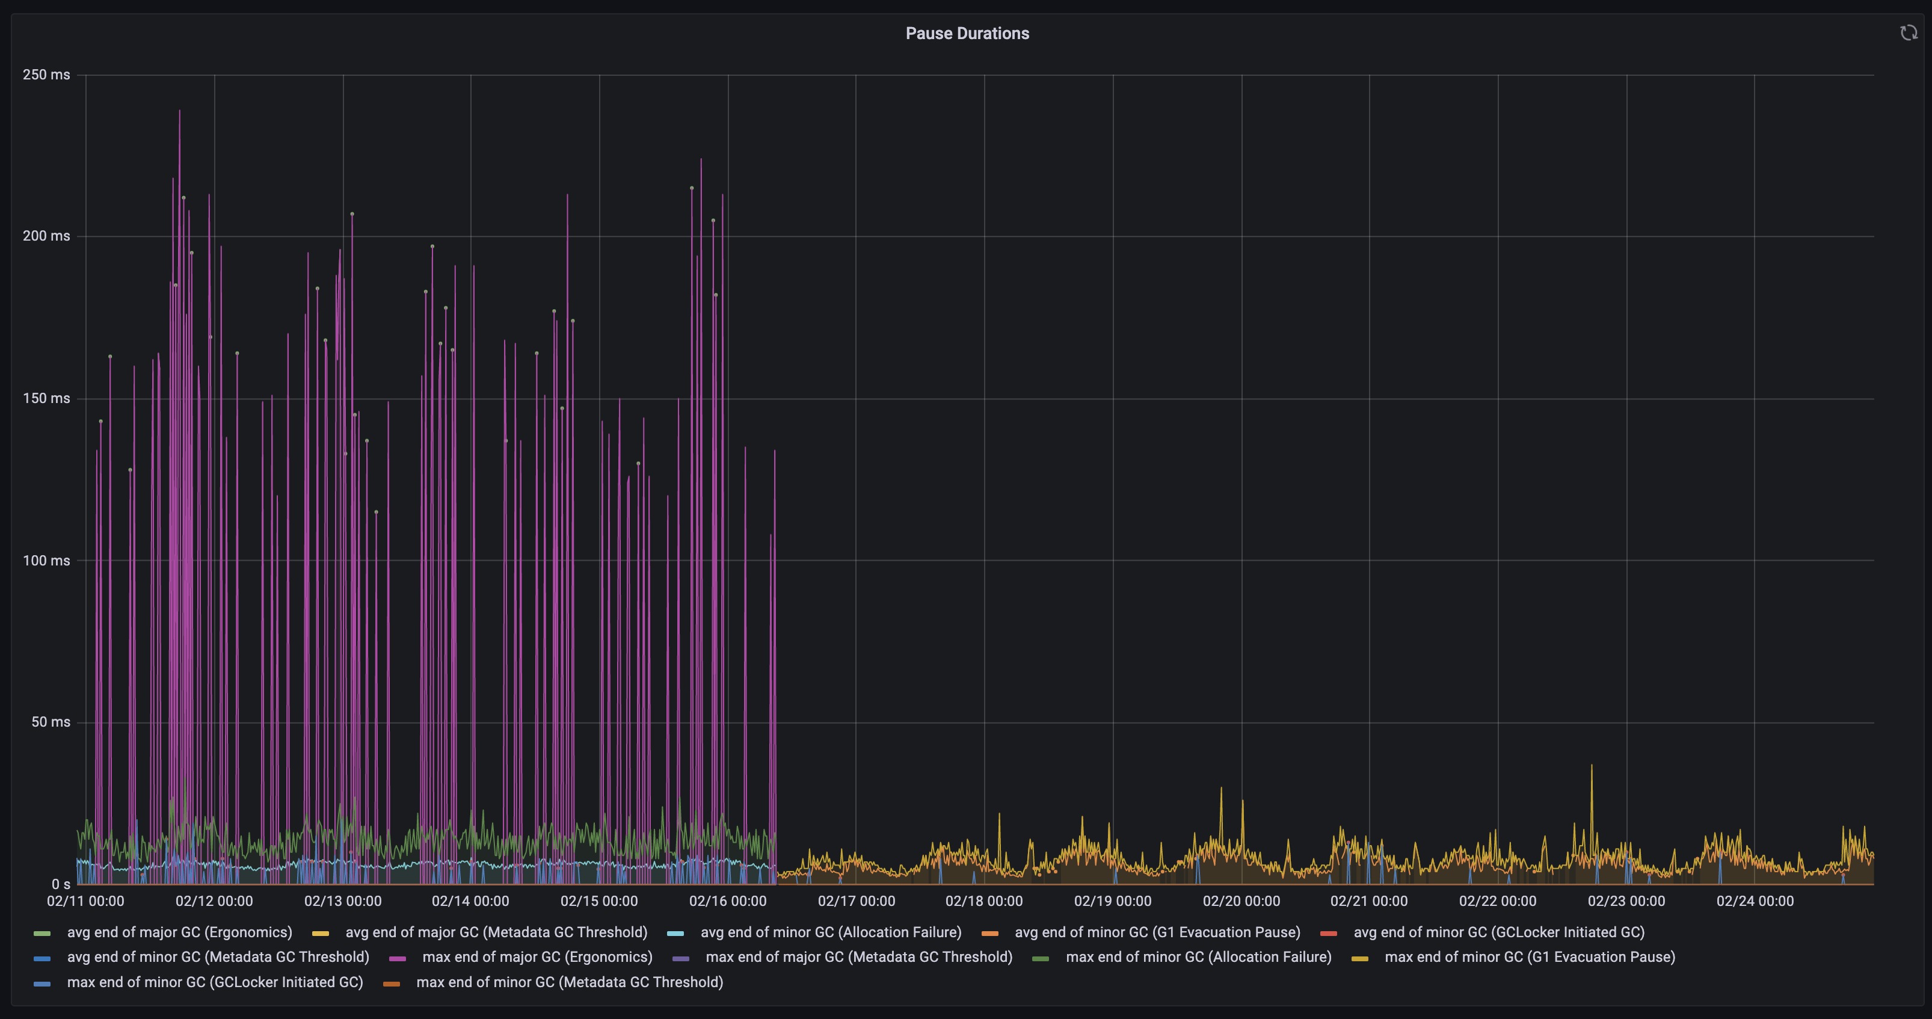Isolate avg end of minor GC (Allocation Failure) series
The width and height of the screenshot is (1932, 1019).
(831, 932)
